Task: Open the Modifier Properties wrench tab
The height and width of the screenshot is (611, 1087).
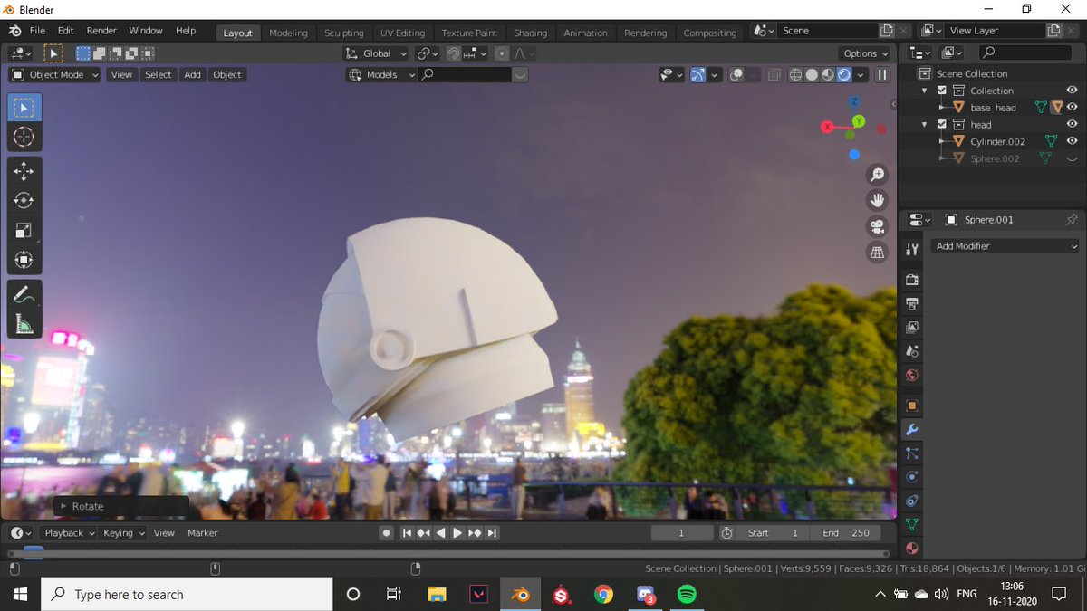Action: click(911, 429)
